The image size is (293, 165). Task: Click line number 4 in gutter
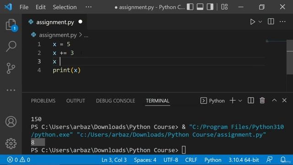39,70
